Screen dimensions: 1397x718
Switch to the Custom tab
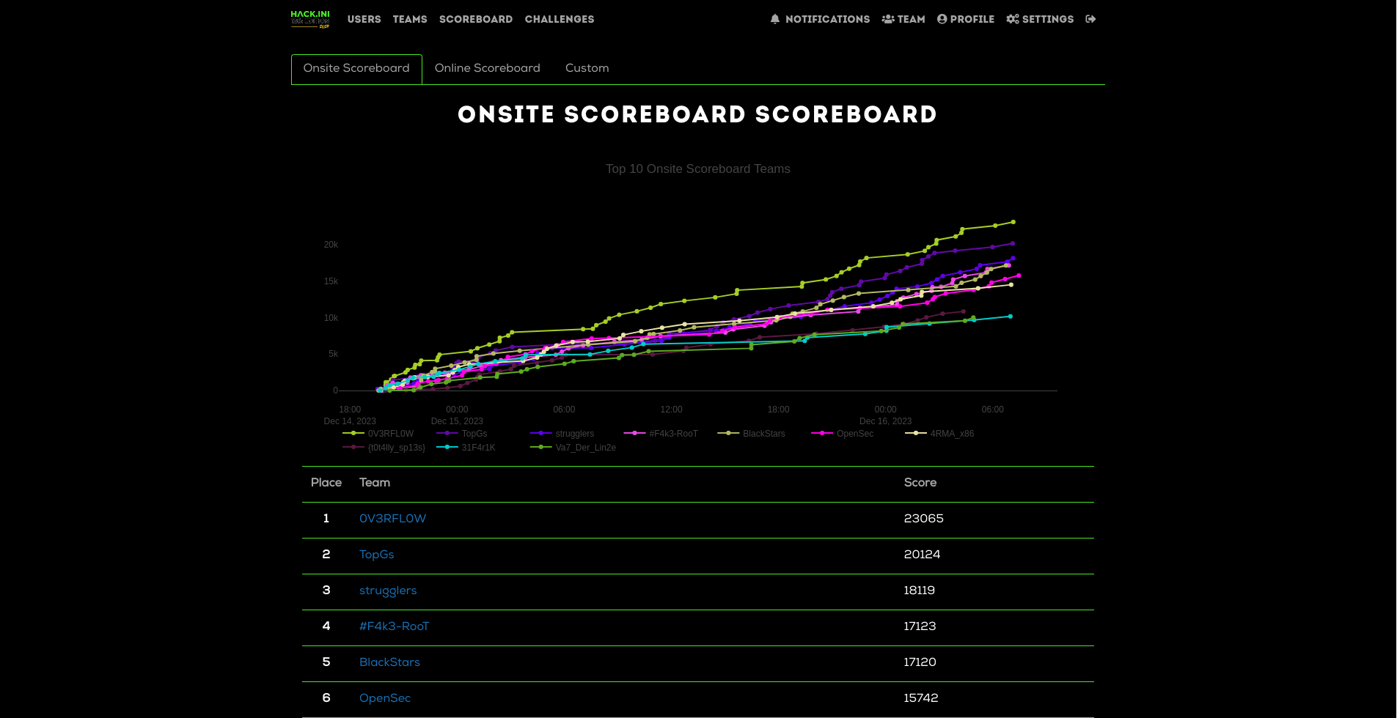coord(587,69)
